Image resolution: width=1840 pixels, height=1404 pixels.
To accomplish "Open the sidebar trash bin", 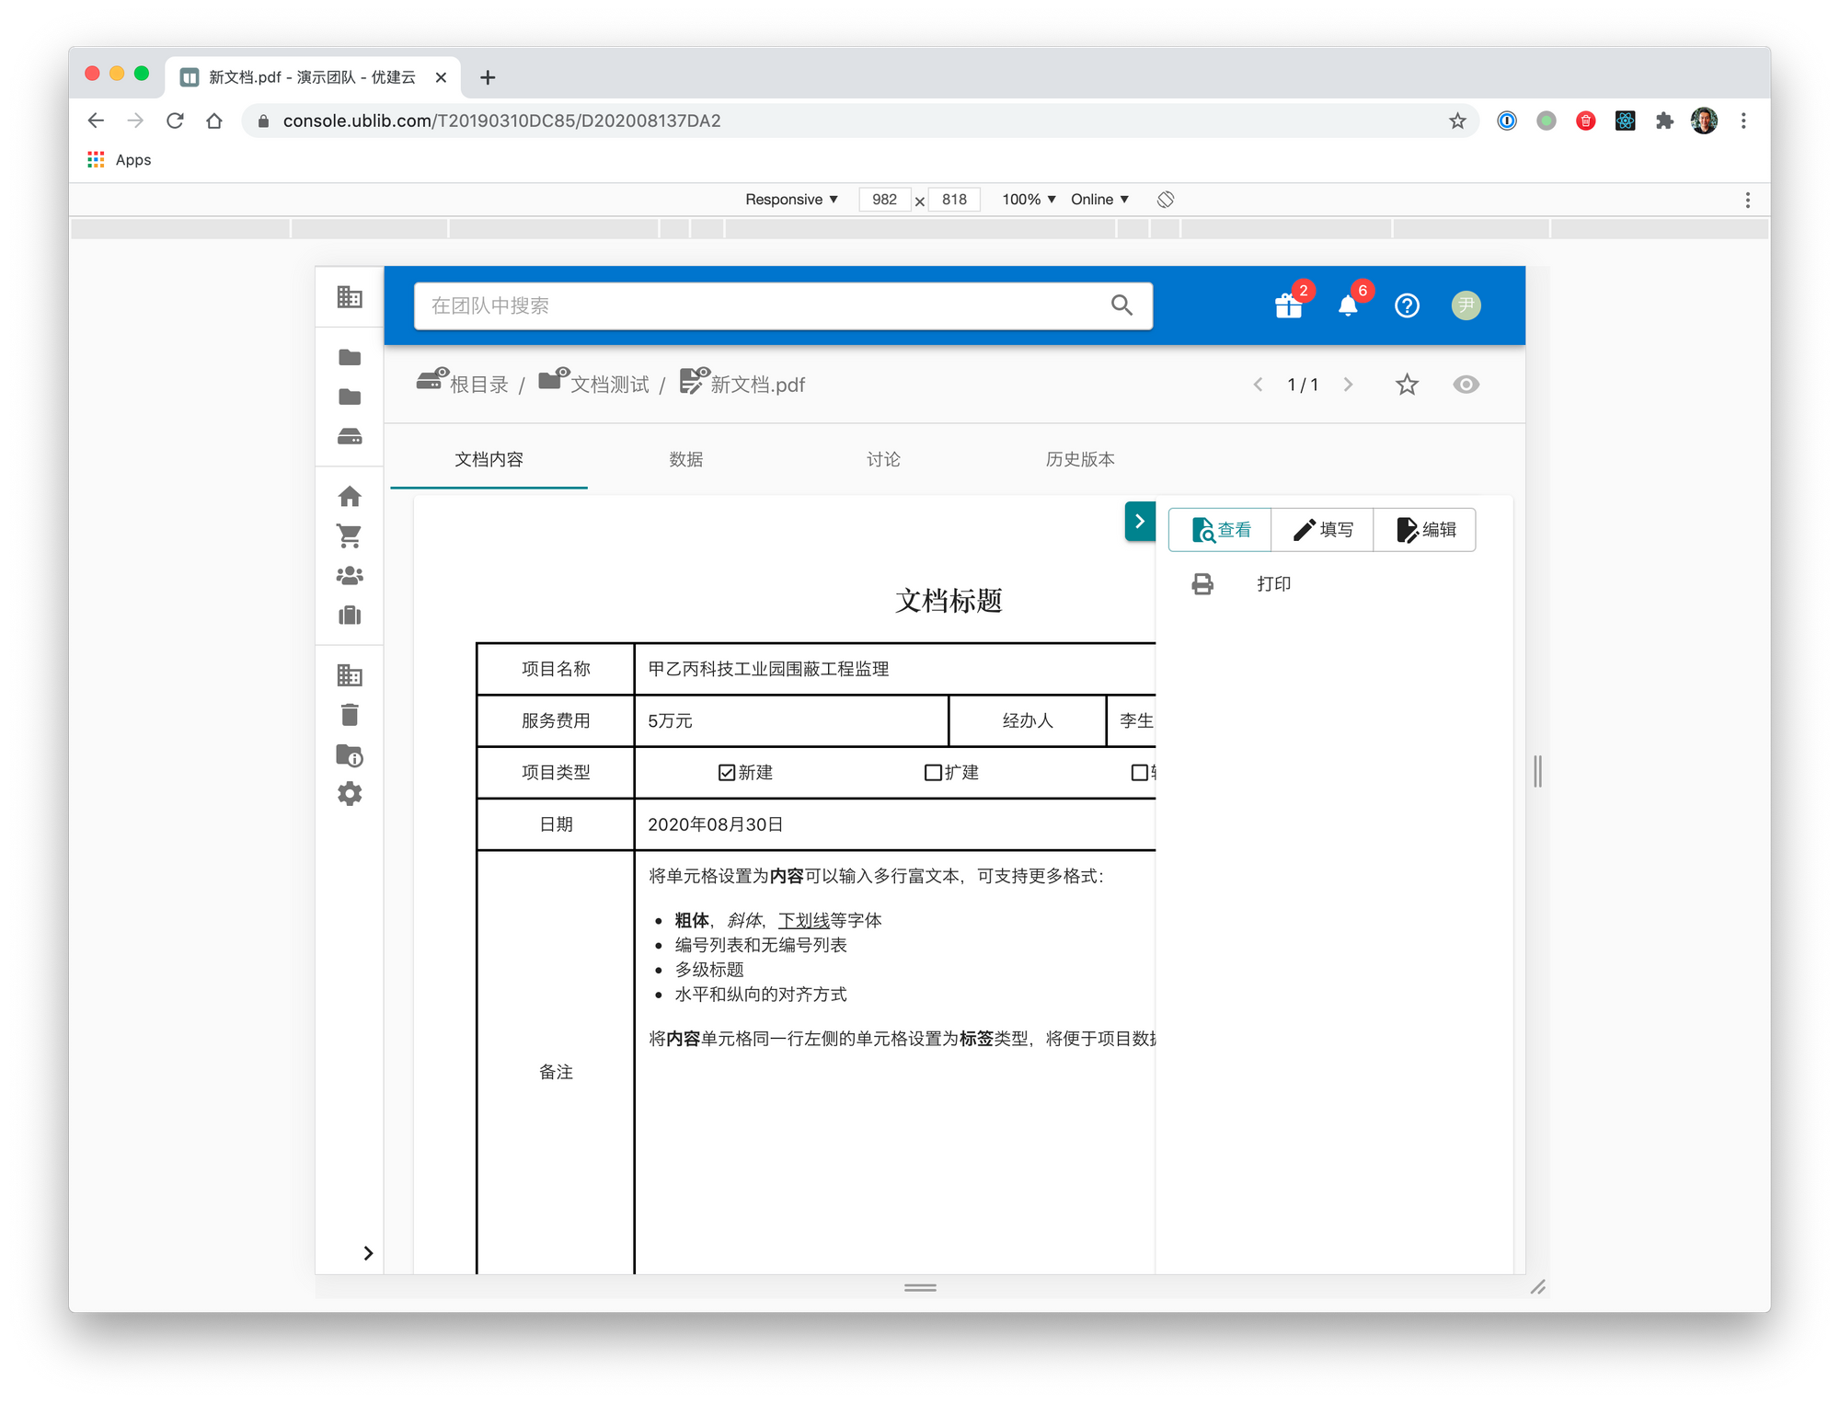I will coord(350,715).
